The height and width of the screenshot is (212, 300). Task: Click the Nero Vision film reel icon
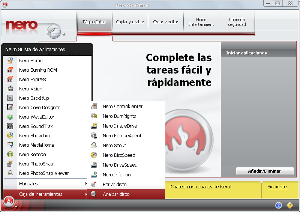coord(10,89)
